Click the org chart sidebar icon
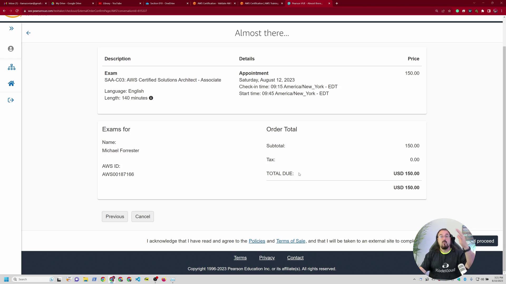 coord(11,67)
